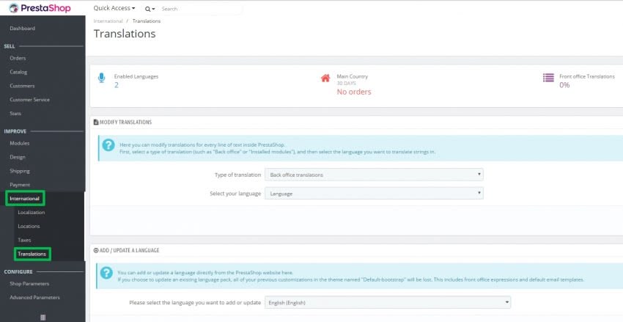Screen dimensions: 623x322
Task: Click the Enabled Languages microphone icon
Action: pos(101,78)
